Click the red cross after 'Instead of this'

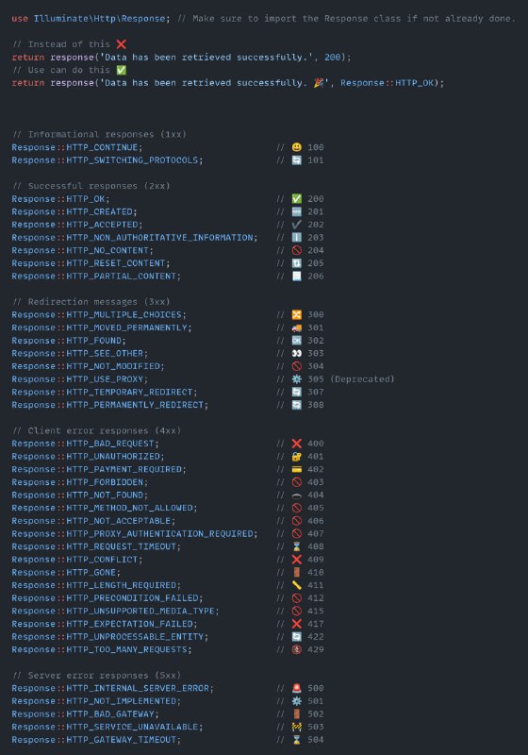[122, 44]
